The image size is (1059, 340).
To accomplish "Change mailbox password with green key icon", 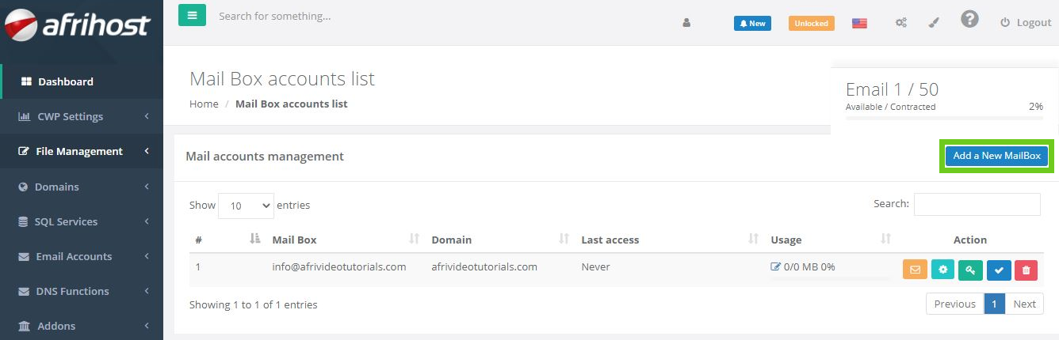I will point(971,270).
